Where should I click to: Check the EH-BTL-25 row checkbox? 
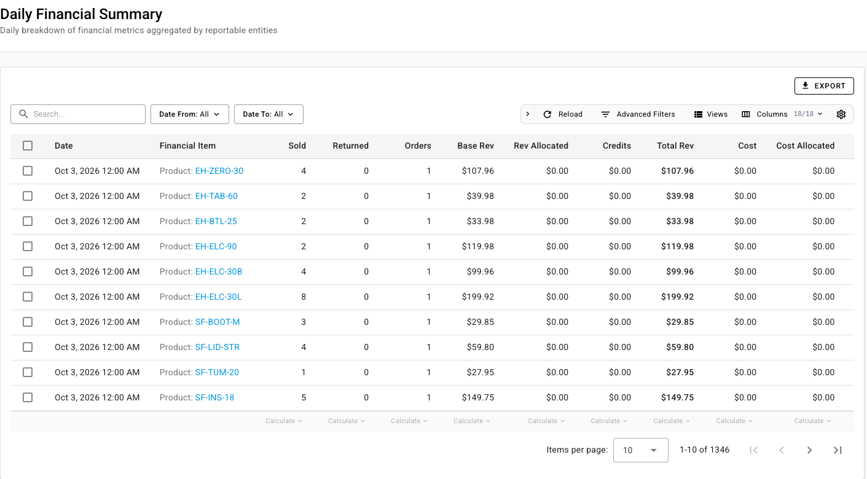point(28,221)
